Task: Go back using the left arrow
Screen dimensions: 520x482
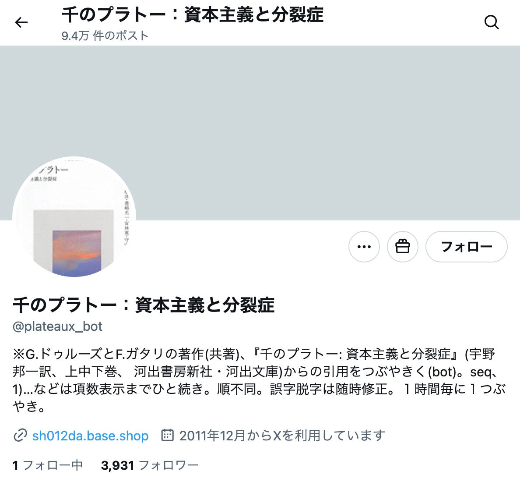Action: click(x=21, y=23)
